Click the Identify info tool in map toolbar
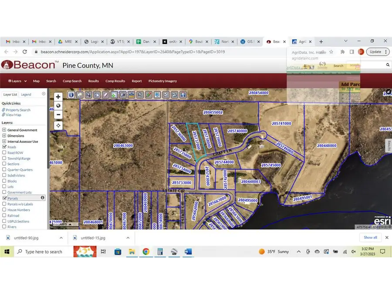This screenshot has width=392, height=294. (71, 95)
